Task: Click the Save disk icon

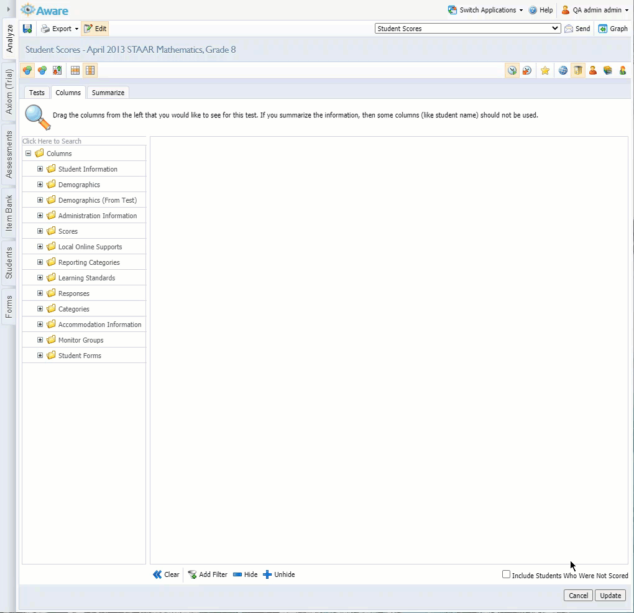Action: [27, 29]
